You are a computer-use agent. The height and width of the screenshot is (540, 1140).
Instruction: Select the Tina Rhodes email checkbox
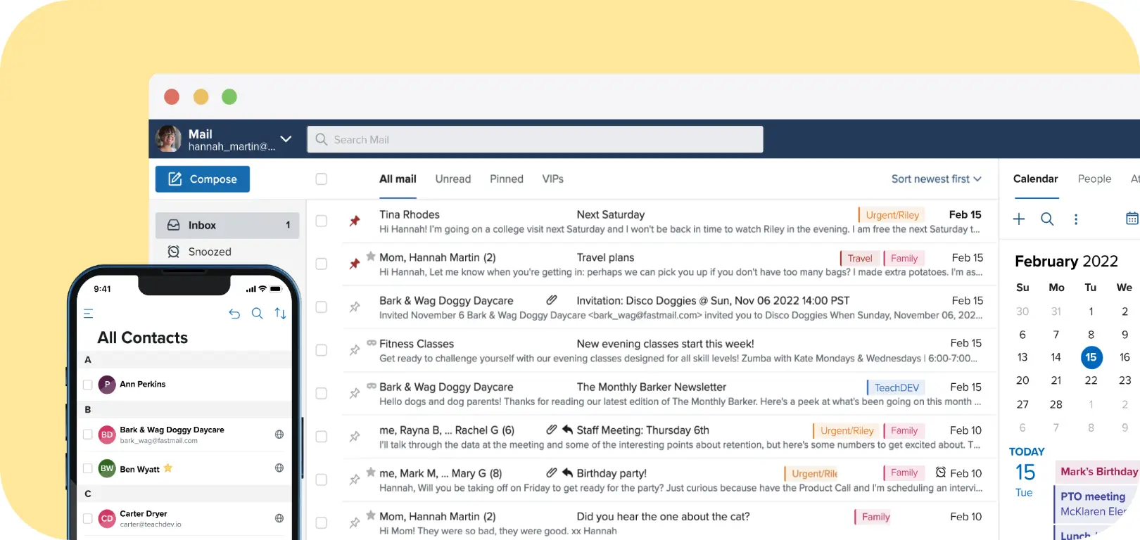(x=321, y=221)
